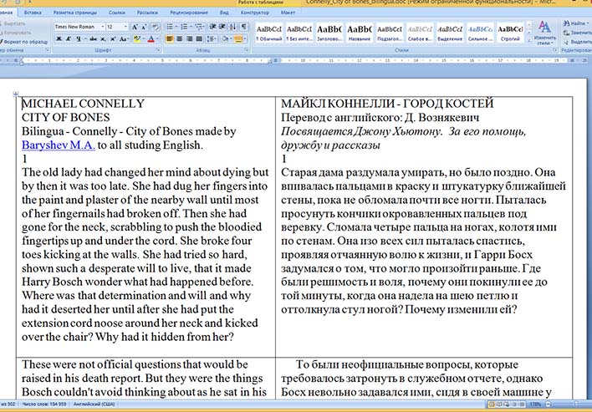This screenshot has height=412, width=592.
Task: Click the zoom out minus button
Action: 548,404
